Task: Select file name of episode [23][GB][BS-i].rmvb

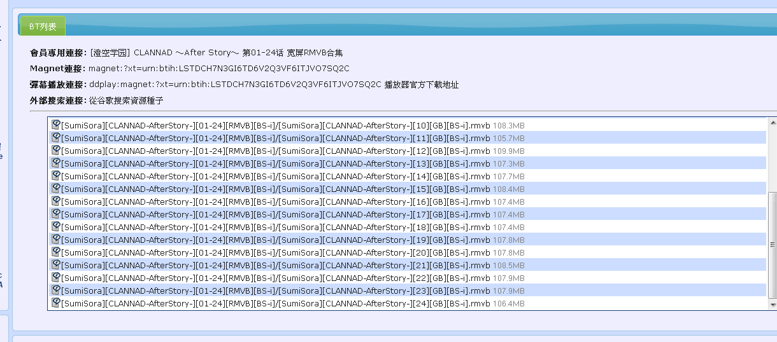Action: coord(276,291)
